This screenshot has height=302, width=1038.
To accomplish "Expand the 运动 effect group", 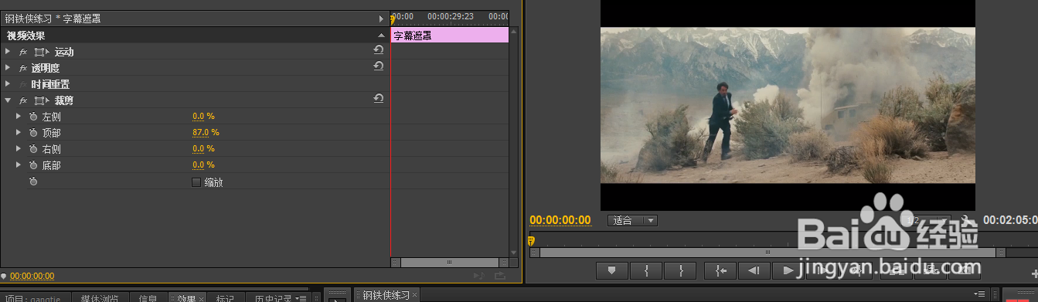I will 8,52.
